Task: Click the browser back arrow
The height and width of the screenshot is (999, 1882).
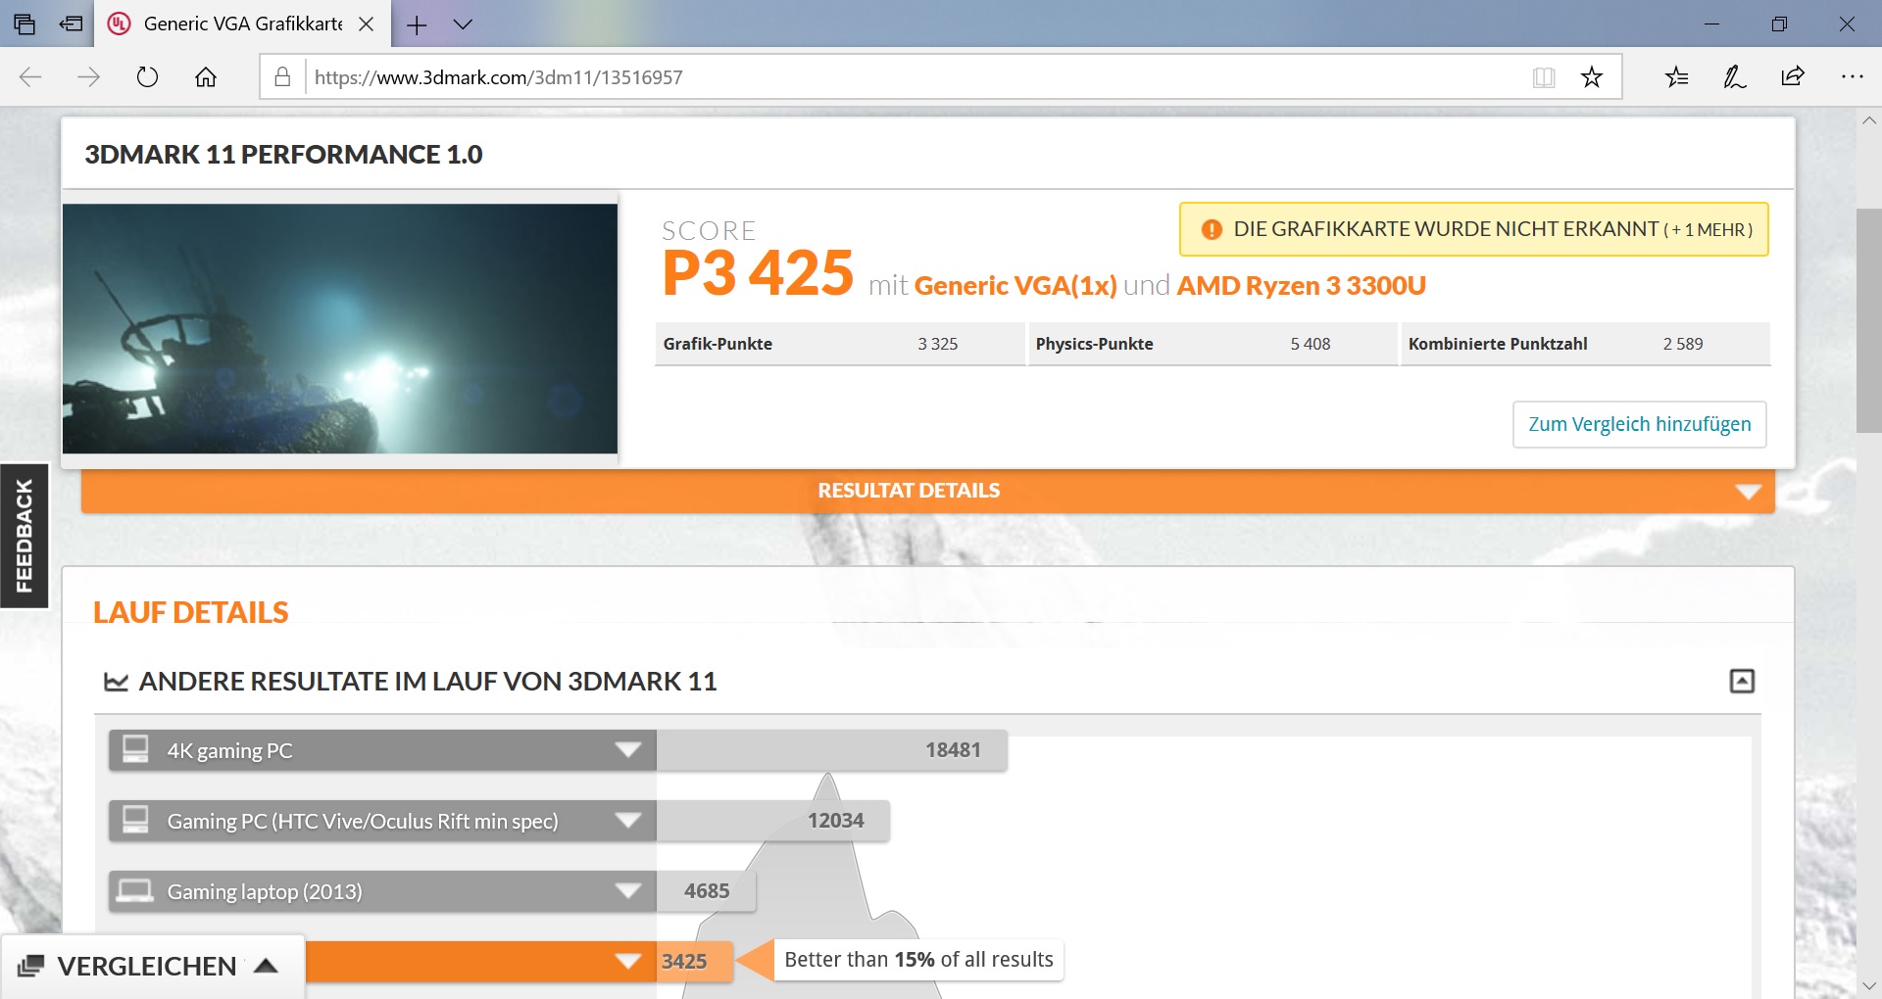Action: click(x=30, y=77)
